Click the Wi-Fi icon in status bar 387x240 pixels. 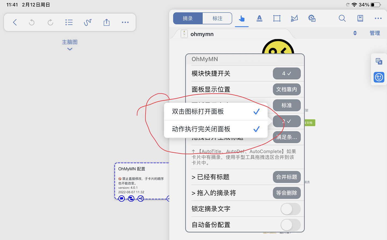(354, 5)
